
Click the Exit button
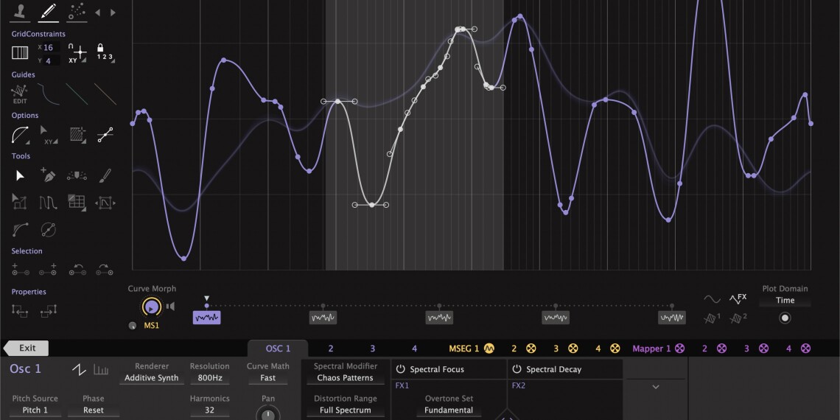[x=27, y=349]
